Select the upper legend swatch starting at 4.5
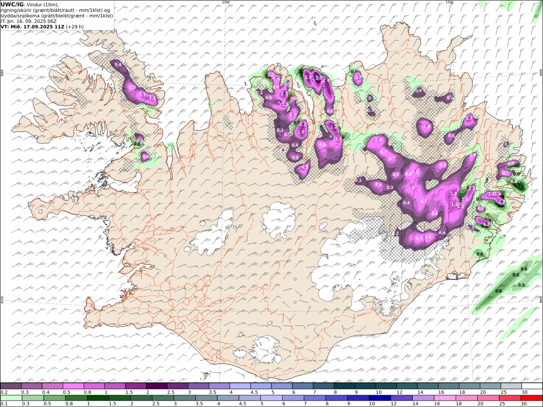The image size is (543, 407). click(261, 386)
